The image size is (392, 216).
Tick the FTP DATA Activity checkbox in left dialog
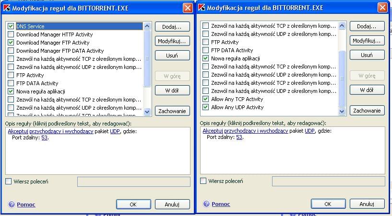(x=11, y=83)
